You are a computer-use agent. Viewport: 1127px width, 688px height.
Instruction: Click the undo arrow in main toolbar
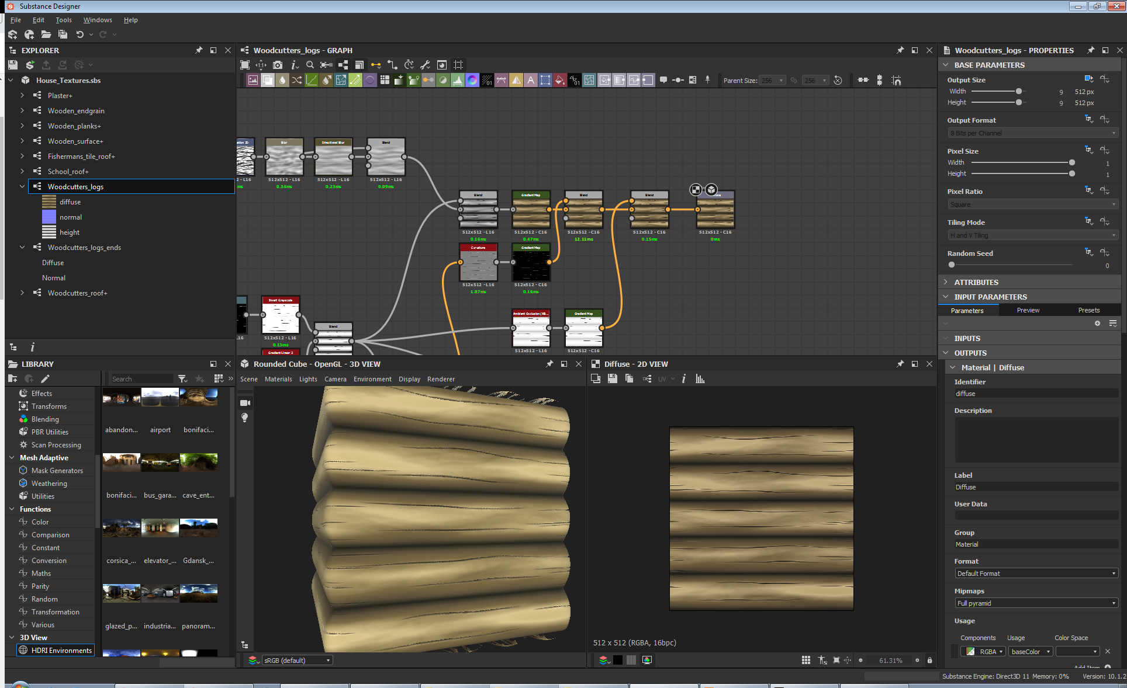(80, 34)
